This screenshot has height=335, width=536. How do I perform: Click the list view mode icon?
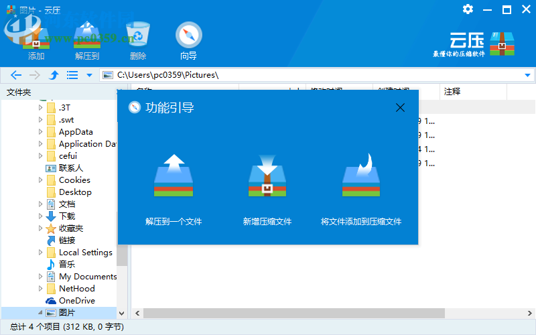[x=72, y=75]
